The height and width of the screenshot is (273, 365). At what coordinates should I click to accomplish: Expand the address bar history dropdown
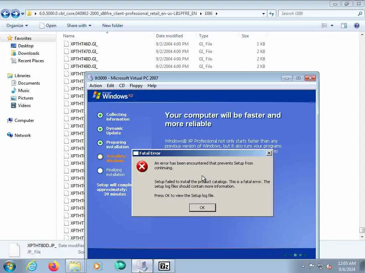click(263, 14)
